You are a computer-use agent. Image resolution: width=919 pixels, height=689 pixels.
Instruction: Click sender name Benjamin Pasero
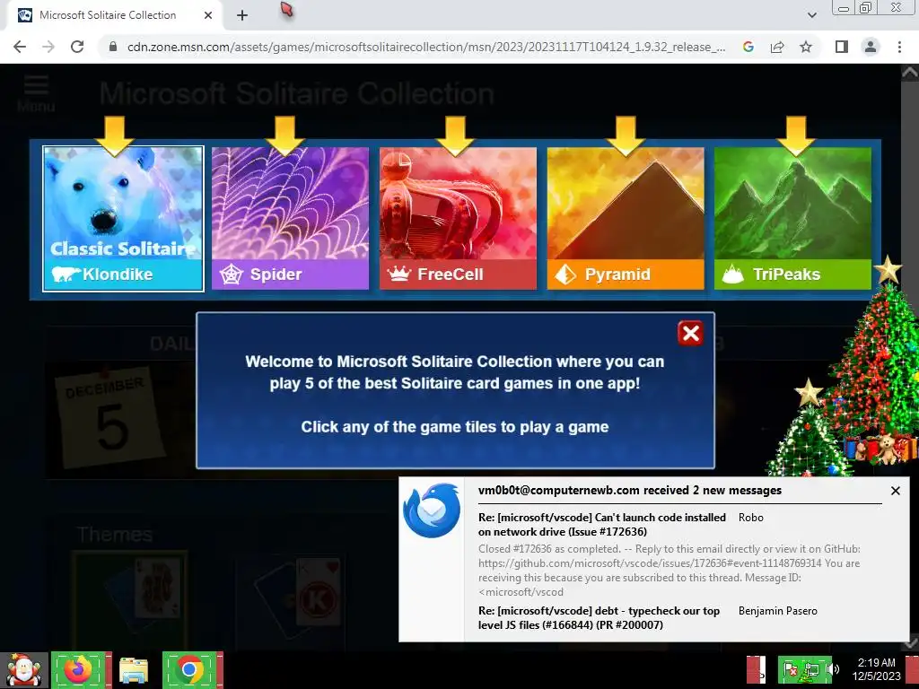(778, 610)
